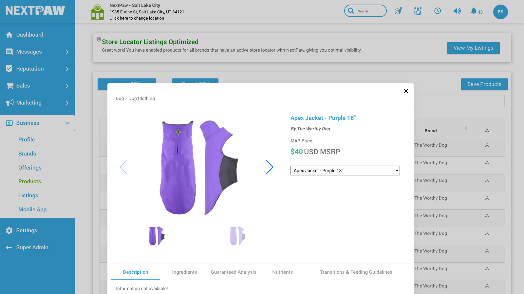Open the Apex Jacket variant dropdown
This screenshot has height=294, width=524.
pos(345,170)
